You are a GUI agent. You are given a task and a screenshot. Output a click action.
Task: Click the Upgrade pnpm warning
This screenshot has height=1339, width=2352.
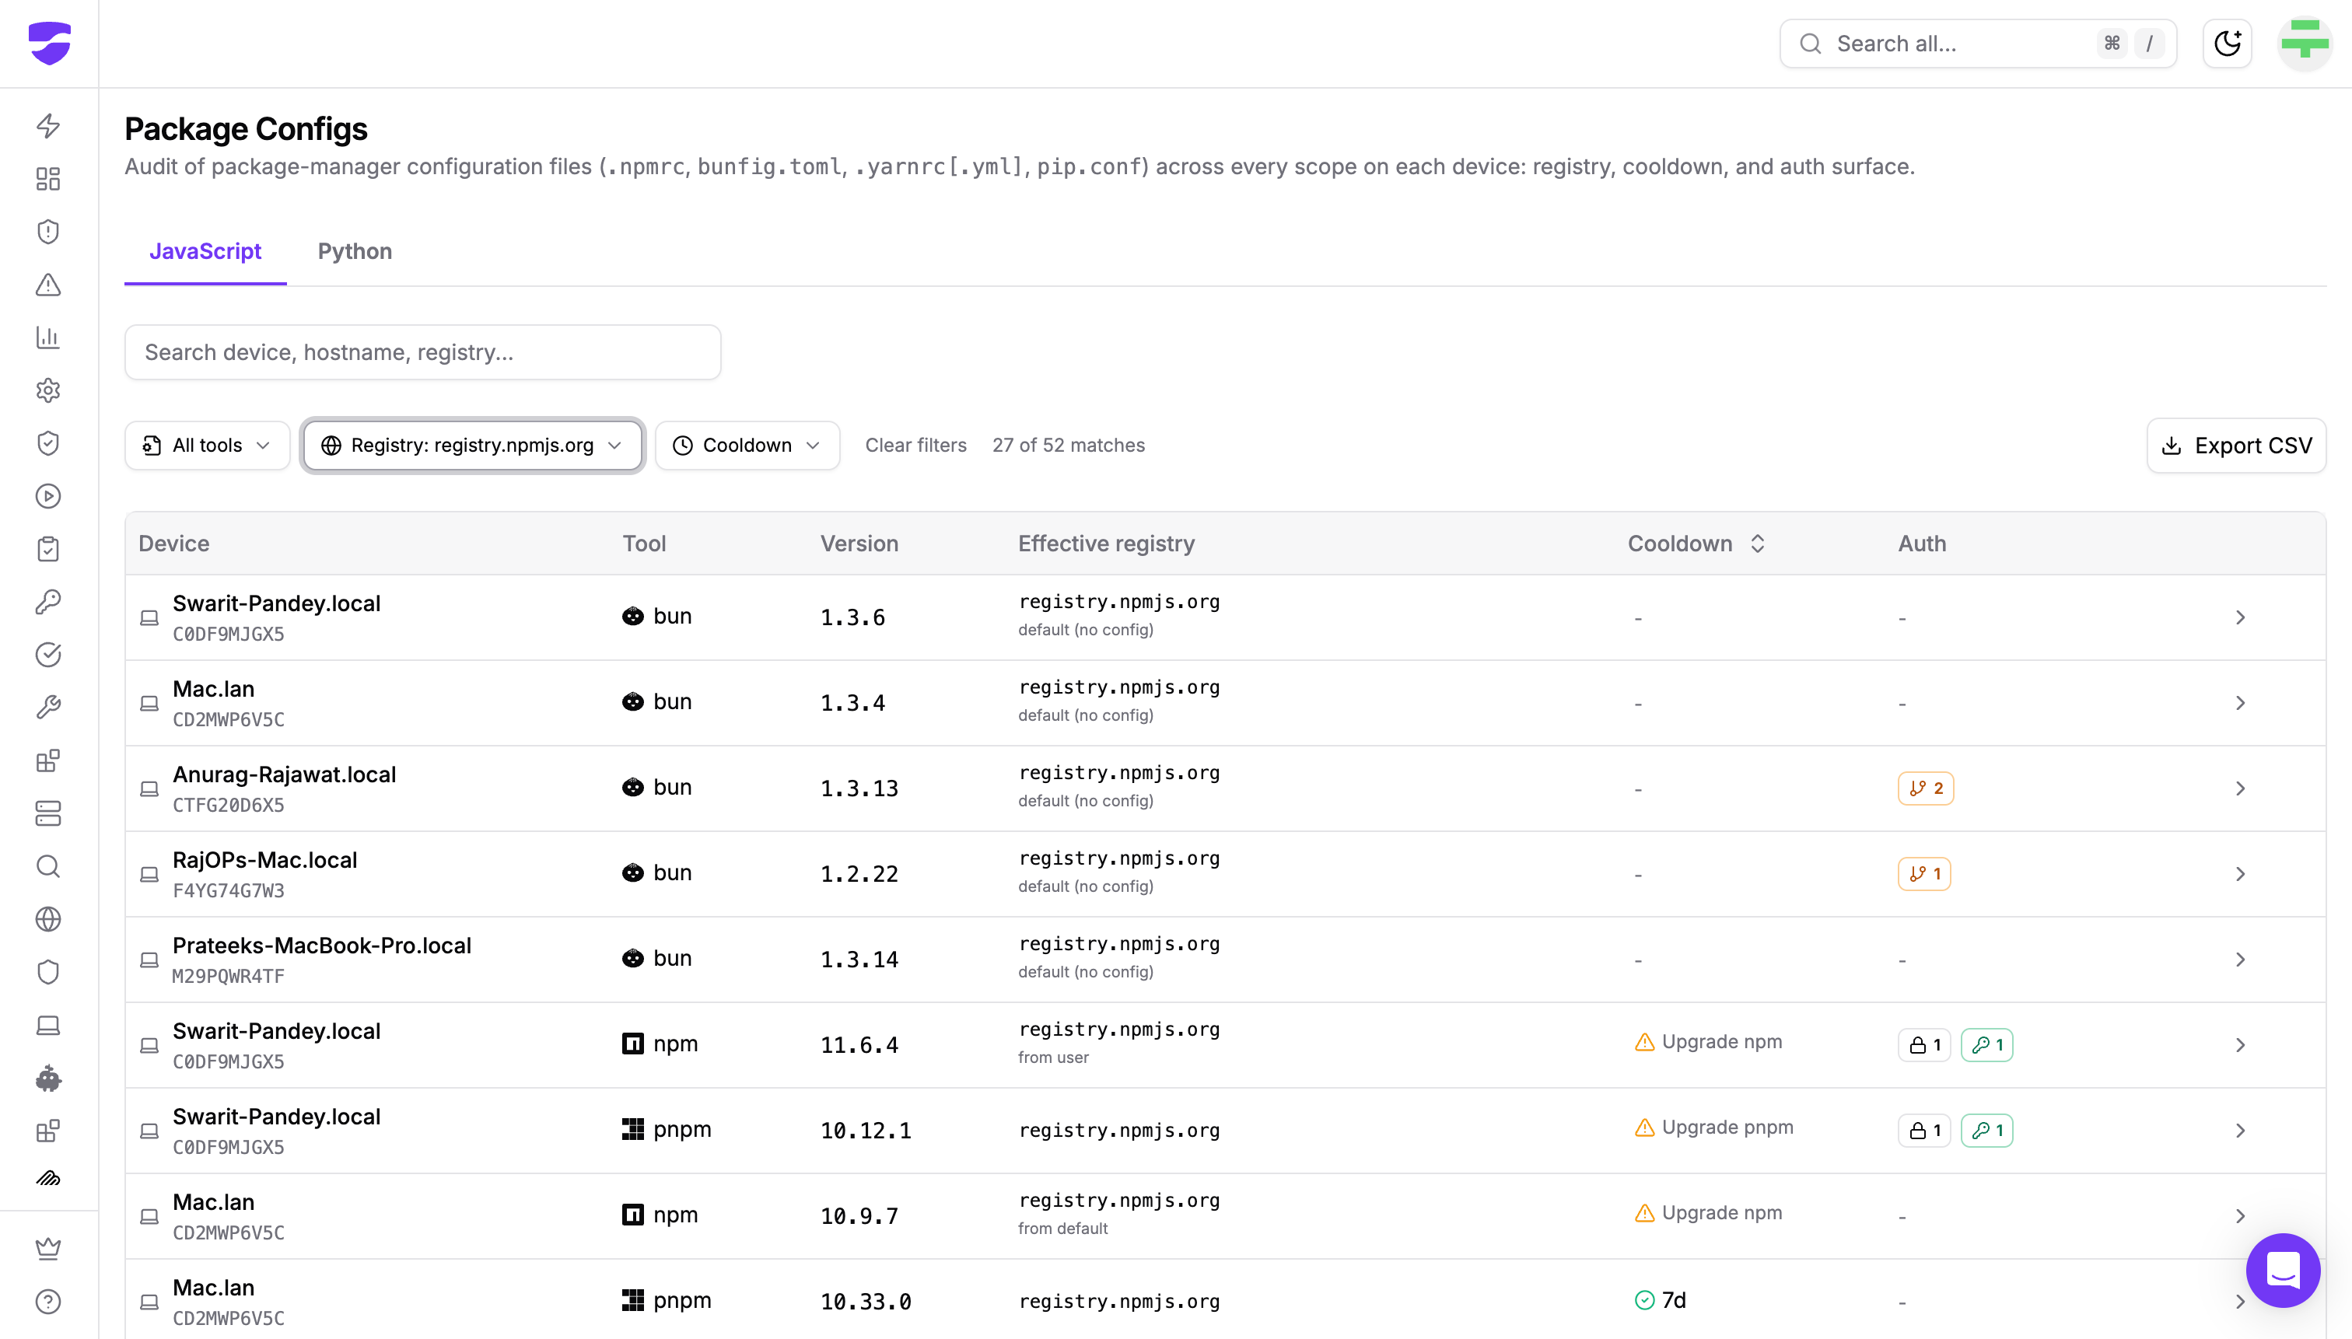pyautogui.click(x=1713, y=1127)
